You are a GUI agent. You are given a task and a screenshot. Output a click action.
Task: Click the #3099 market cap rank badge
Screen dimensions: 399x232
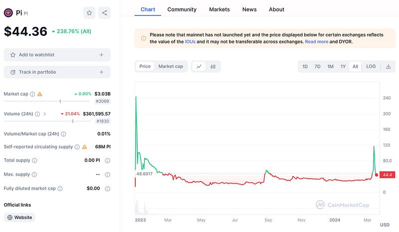tap(102, 101)
